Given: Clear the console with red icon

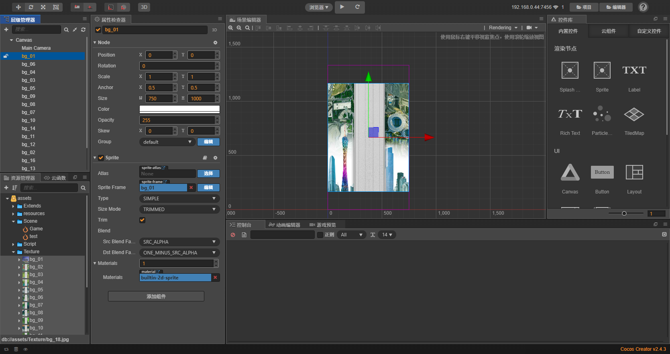Looking at the screenshot, I should coord(233,235).
